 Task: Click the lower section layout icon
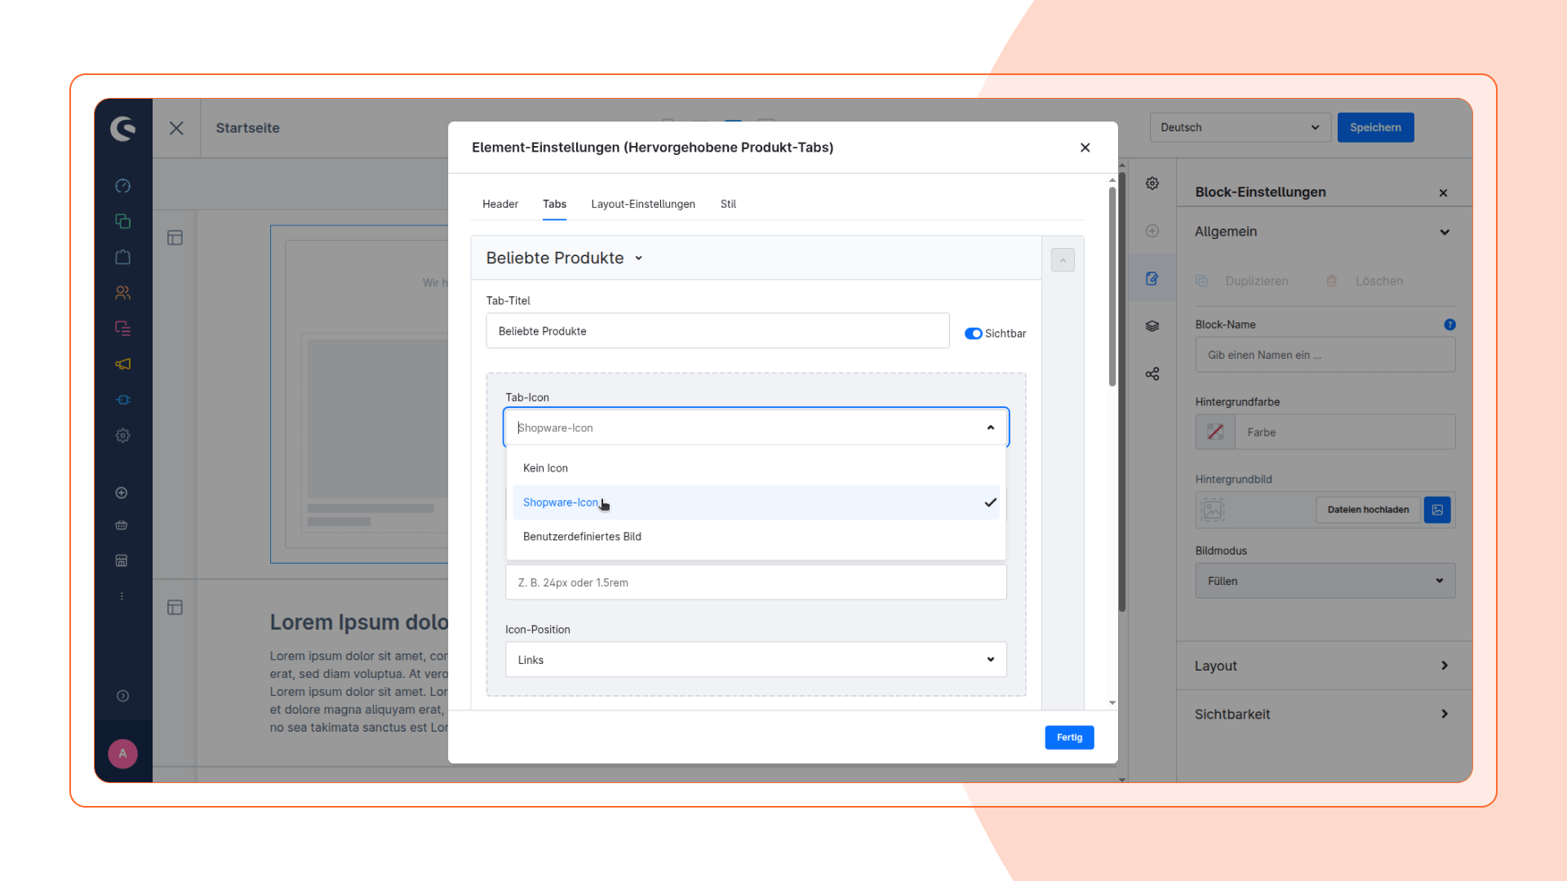tap(175, 607)
